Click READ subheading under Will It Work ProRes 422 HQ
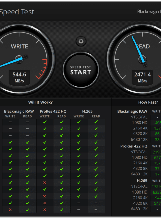The width and height of the screenshot is (161, 218). tap(62, 116)
